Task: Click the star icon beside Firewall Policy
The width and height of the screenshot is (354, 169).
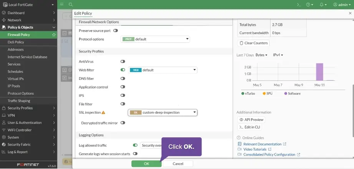Action: [x=54, y=35]
